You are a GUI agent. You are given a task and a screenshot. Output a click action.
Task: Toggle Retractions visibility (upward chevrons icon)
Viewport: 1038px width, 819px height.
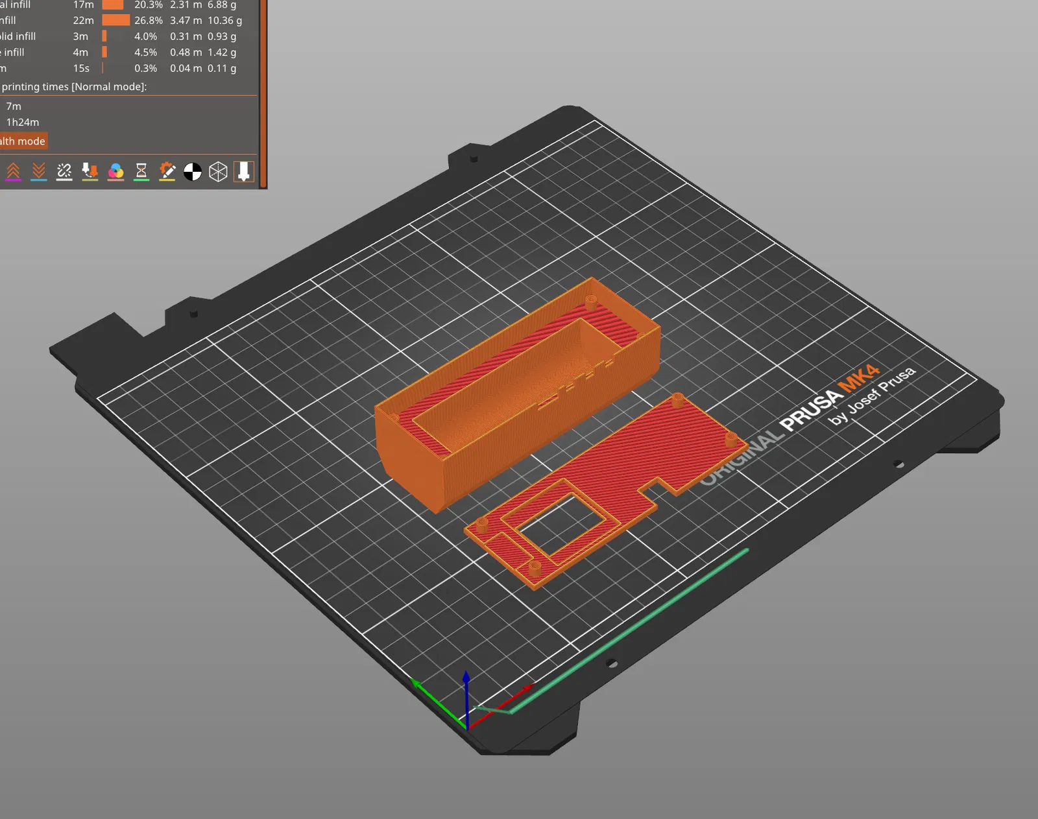pos(13,172)
